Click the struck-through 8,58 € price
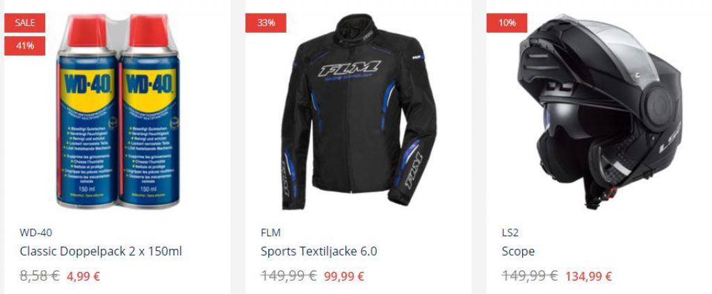 pos(40,275)
